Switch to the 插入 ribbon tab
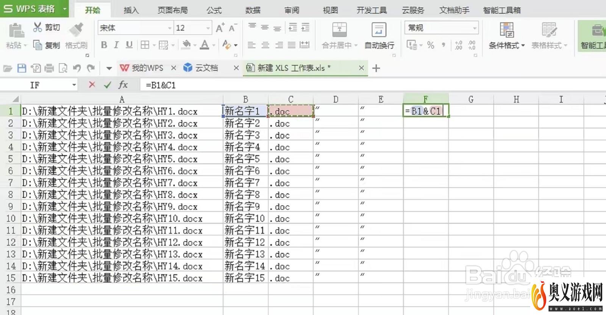Screen dimensions: 606x315 pos(131,10)
